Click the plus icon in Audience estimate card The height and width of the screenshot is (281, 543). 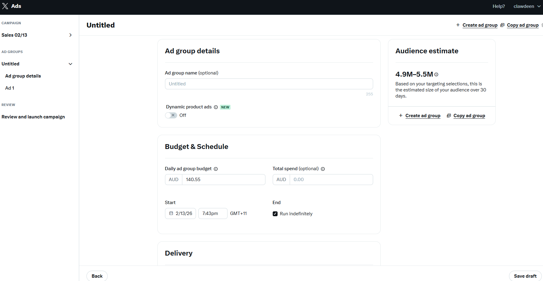401,116
